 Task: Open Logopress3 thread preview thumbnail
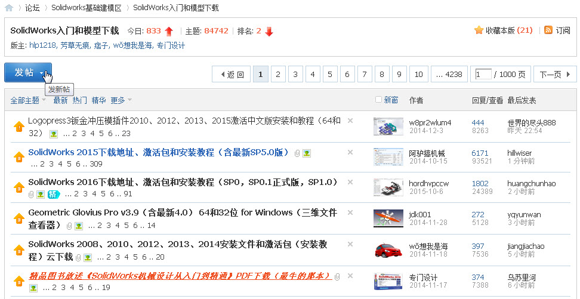pyautogui.click(x=388, y=127)
